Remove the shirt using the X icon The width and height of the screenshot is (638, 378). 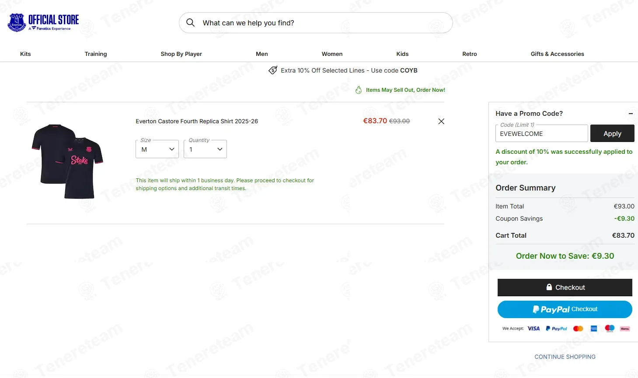[x=441, y=121]
